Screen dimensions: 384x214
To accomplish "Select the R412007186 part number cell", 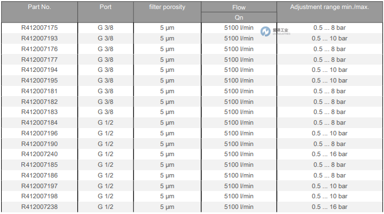I will [39, 175].
